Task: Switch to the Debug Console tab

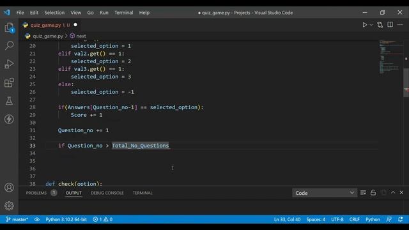Action: click(x=107, y=193)
